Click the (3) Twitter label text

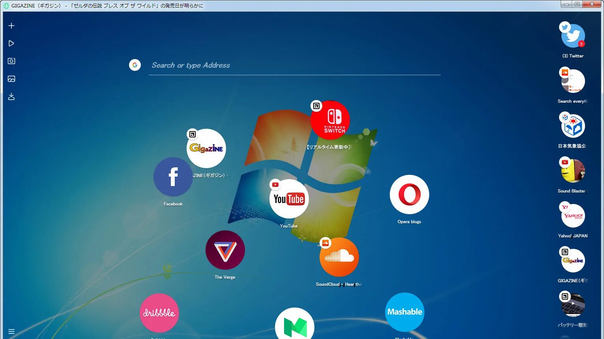tap(573, 56)
